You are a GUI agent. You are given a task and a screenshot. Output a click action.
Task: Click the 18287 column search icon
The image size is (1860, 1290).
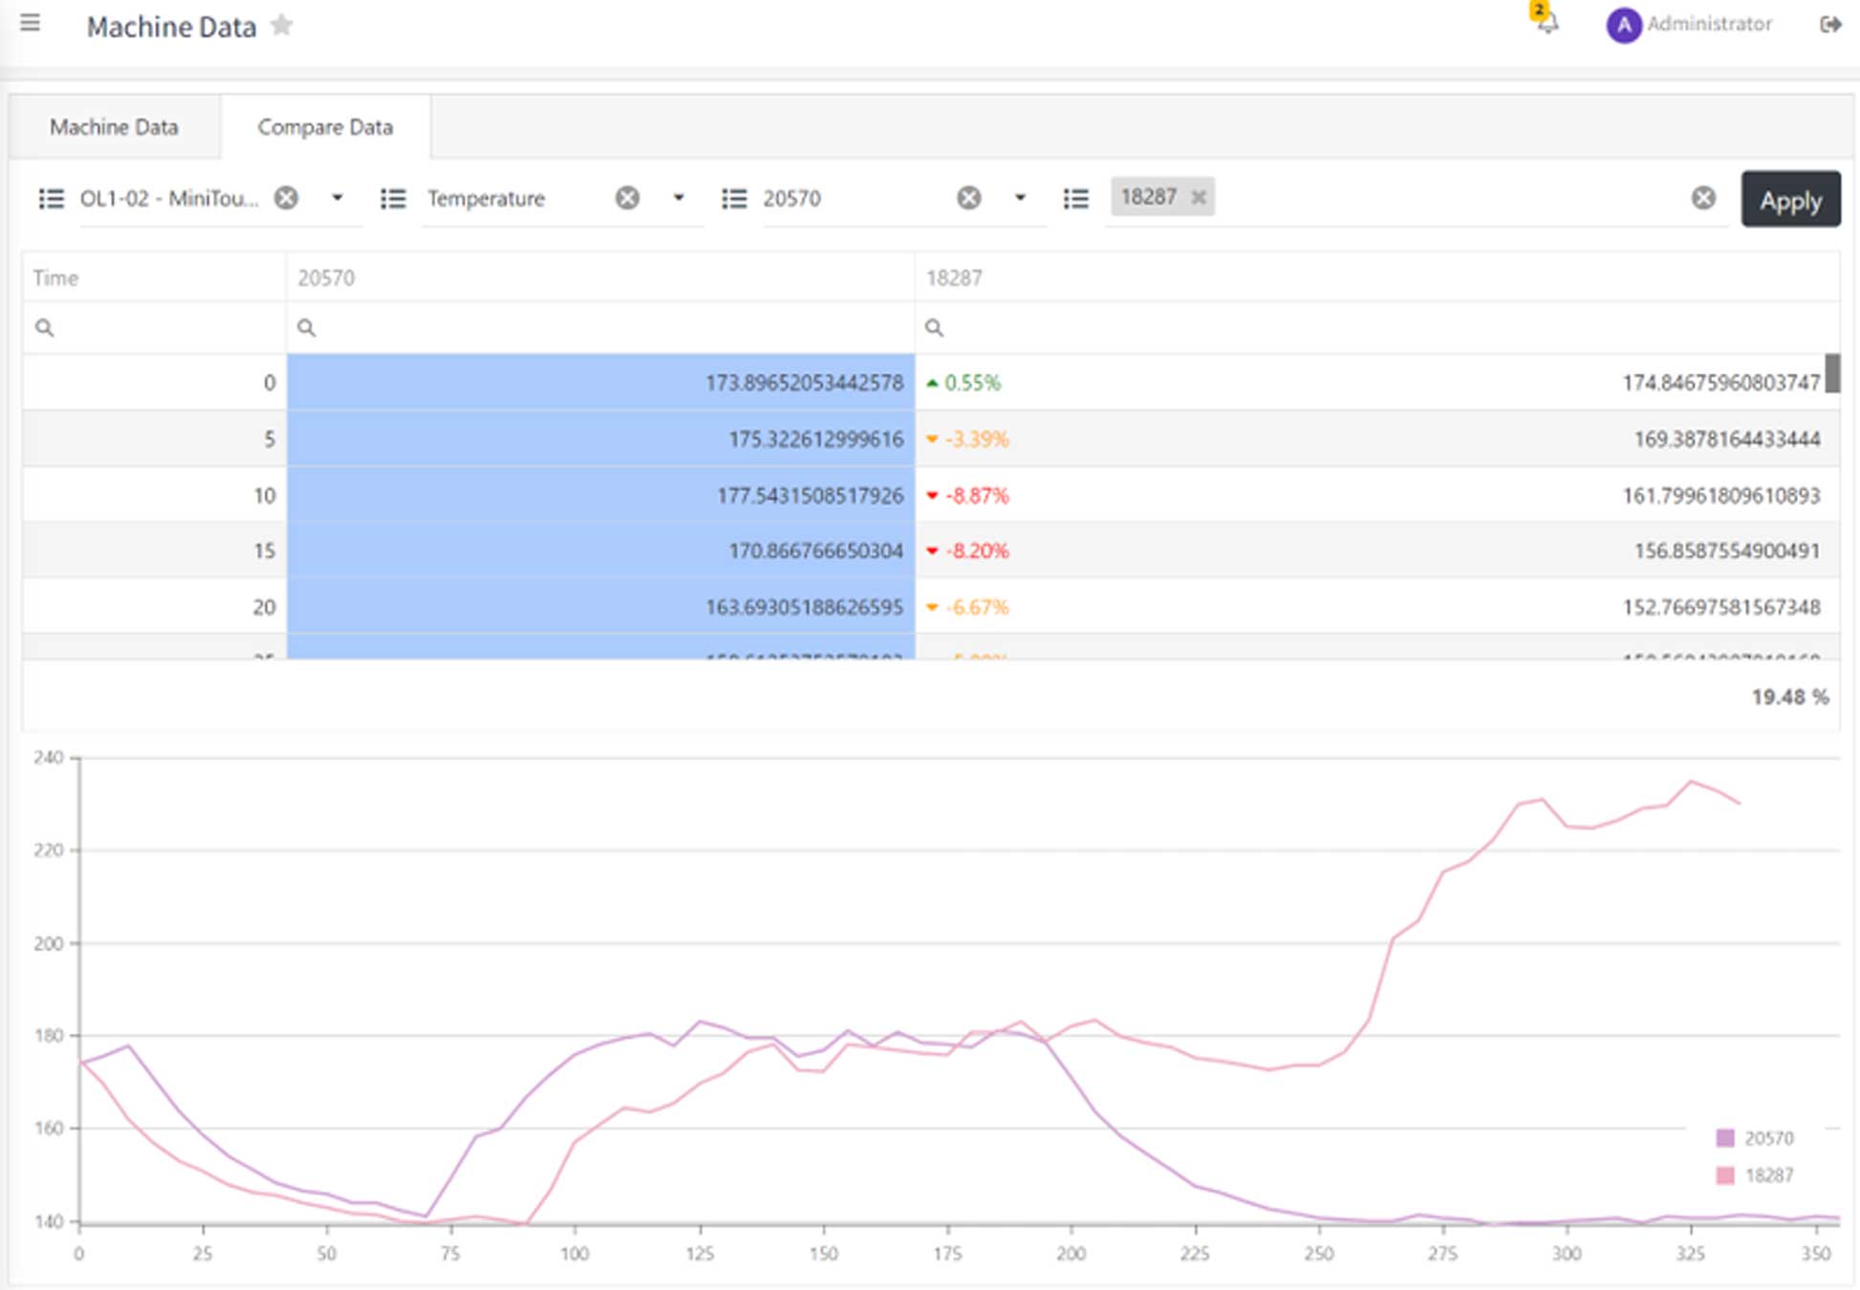(x=934, y=328)
